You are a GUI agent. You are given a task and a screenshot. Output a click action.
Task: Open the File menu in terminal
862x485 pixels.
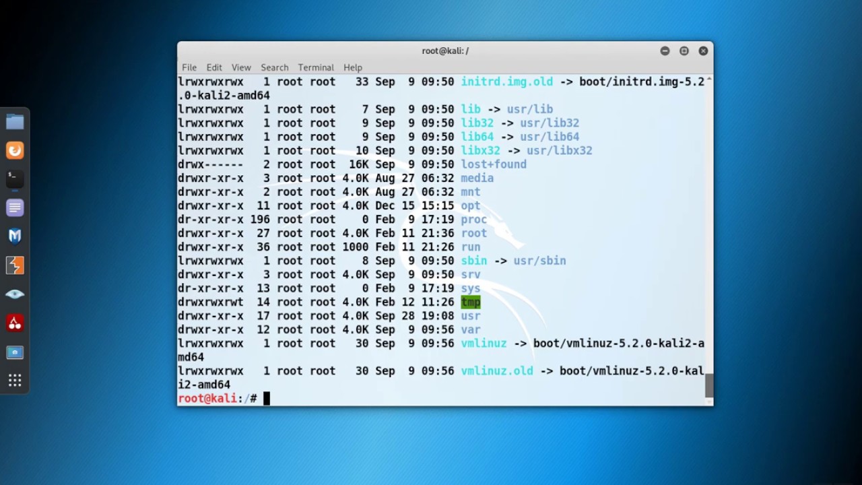[x=189, y=67]
